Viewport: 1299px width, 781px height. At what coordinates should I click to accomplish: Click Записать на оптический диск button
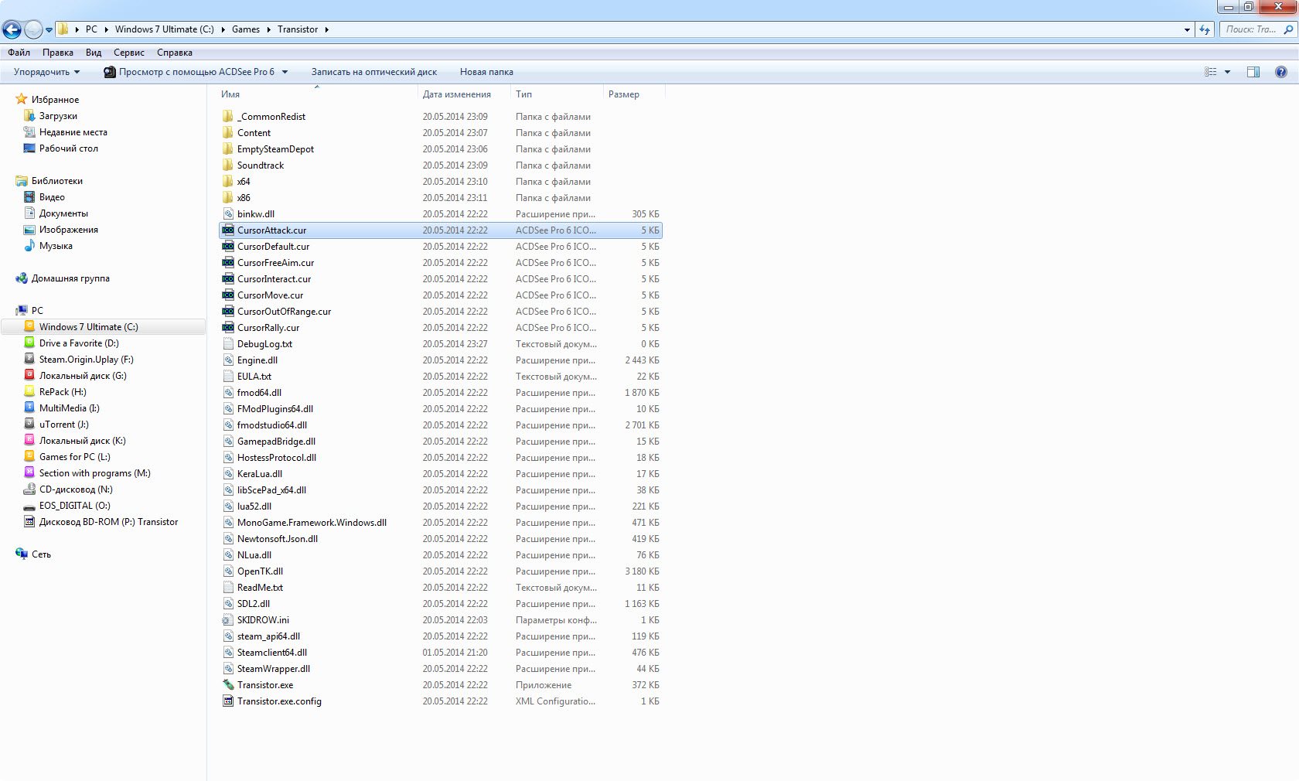click(373, 72)
